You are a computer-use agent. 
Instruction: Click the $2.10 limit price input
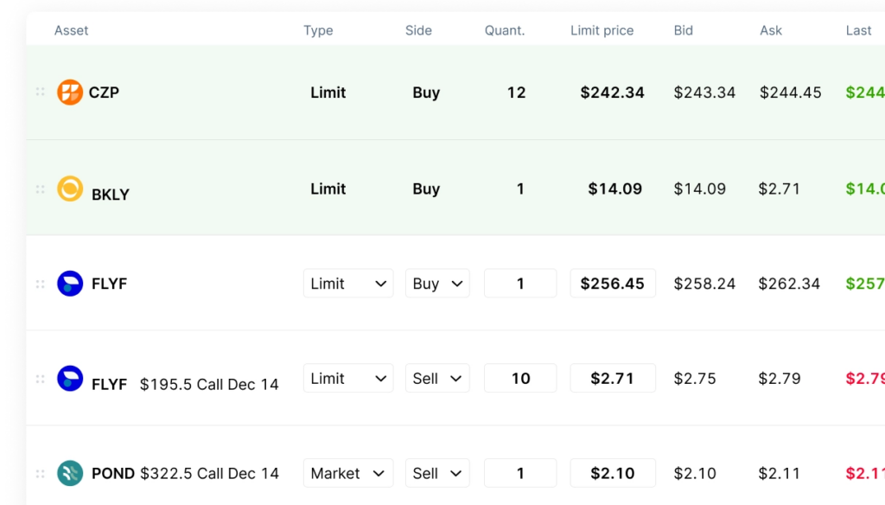pos(612,473)
